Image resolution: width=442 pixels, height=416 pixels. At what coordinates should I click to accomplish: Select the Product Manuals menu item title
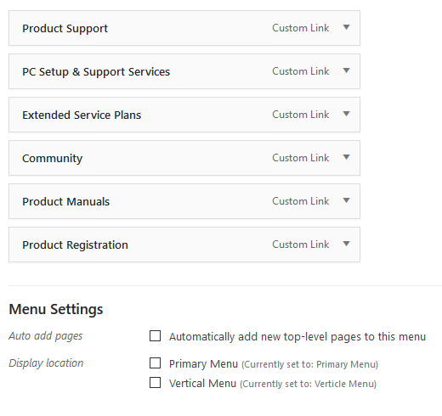(65, 202)
